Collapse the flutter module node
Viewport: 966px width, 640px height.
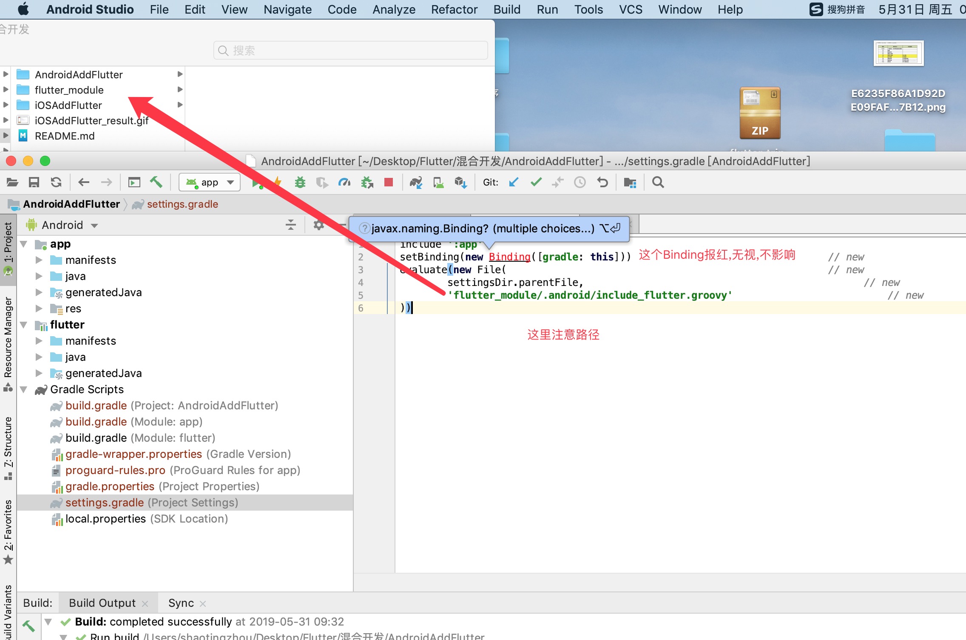click(24, 325)
